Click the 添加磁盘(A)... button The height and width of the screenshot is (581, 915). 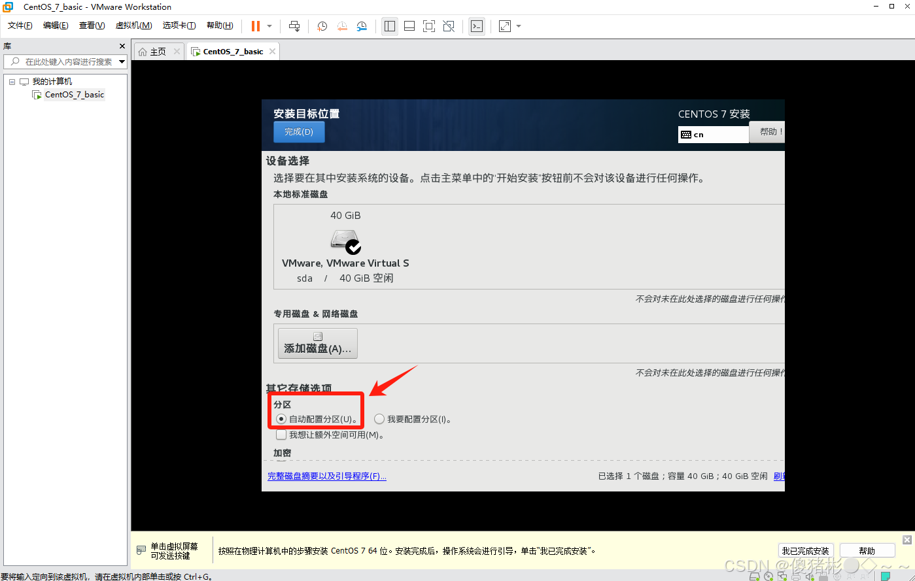[318, 343]
